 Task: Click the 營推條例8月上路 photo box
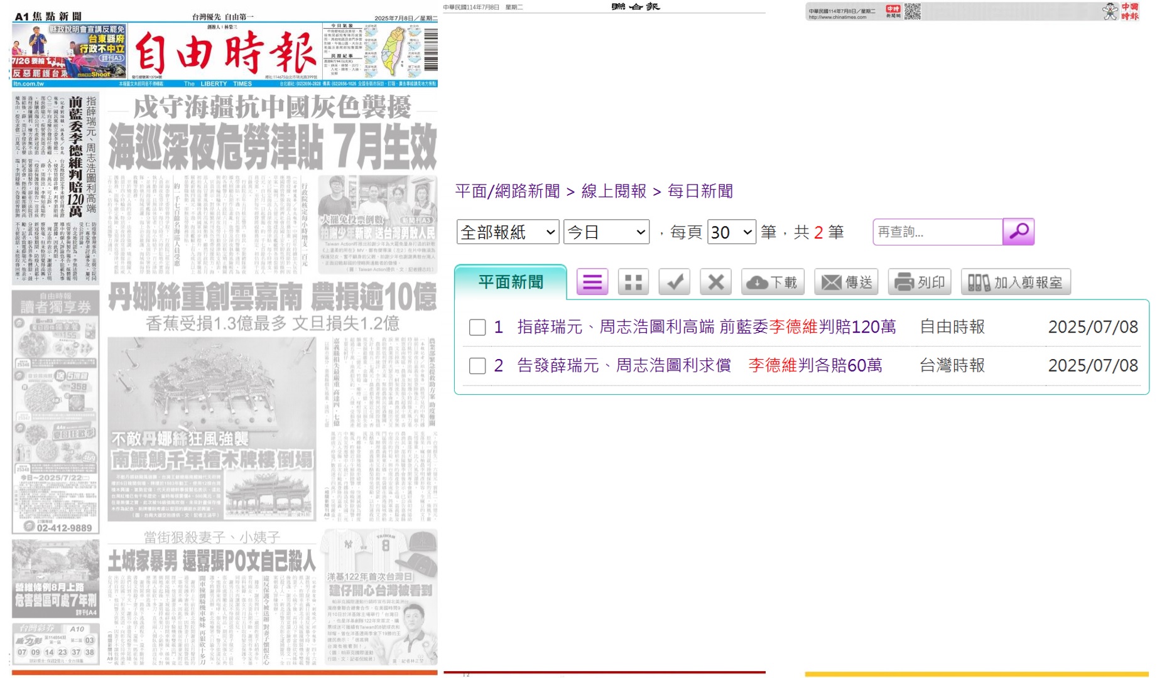(55, 578)
